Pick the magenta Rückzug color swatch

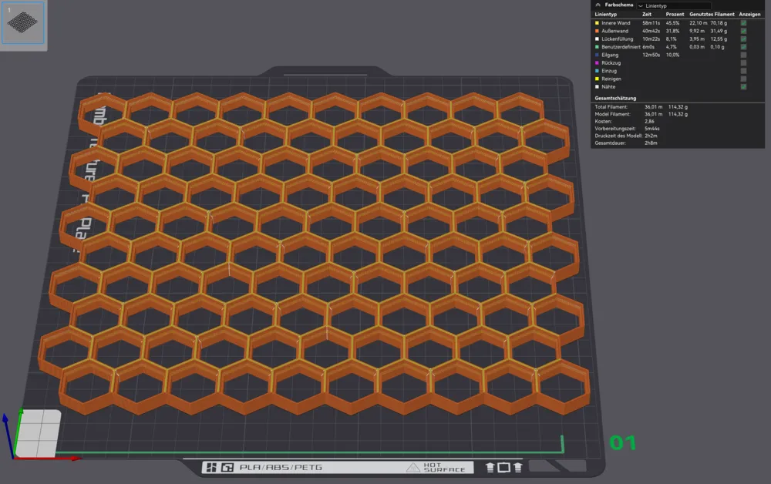[597, 63]
